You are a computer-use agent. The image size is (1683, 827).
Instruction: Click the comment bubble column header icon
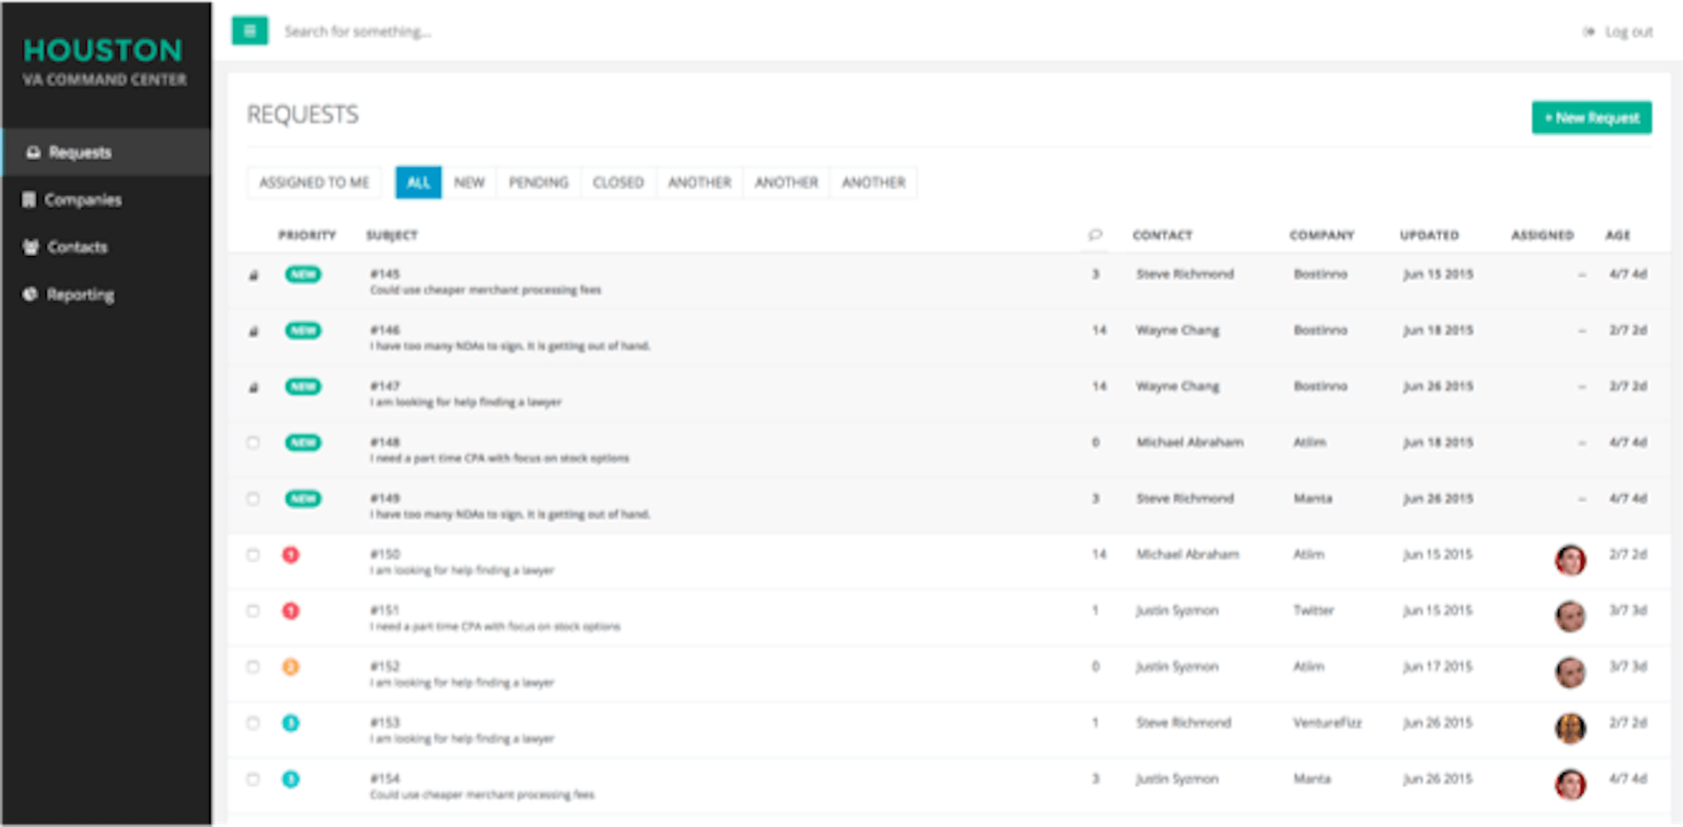tap(1095, 235)
